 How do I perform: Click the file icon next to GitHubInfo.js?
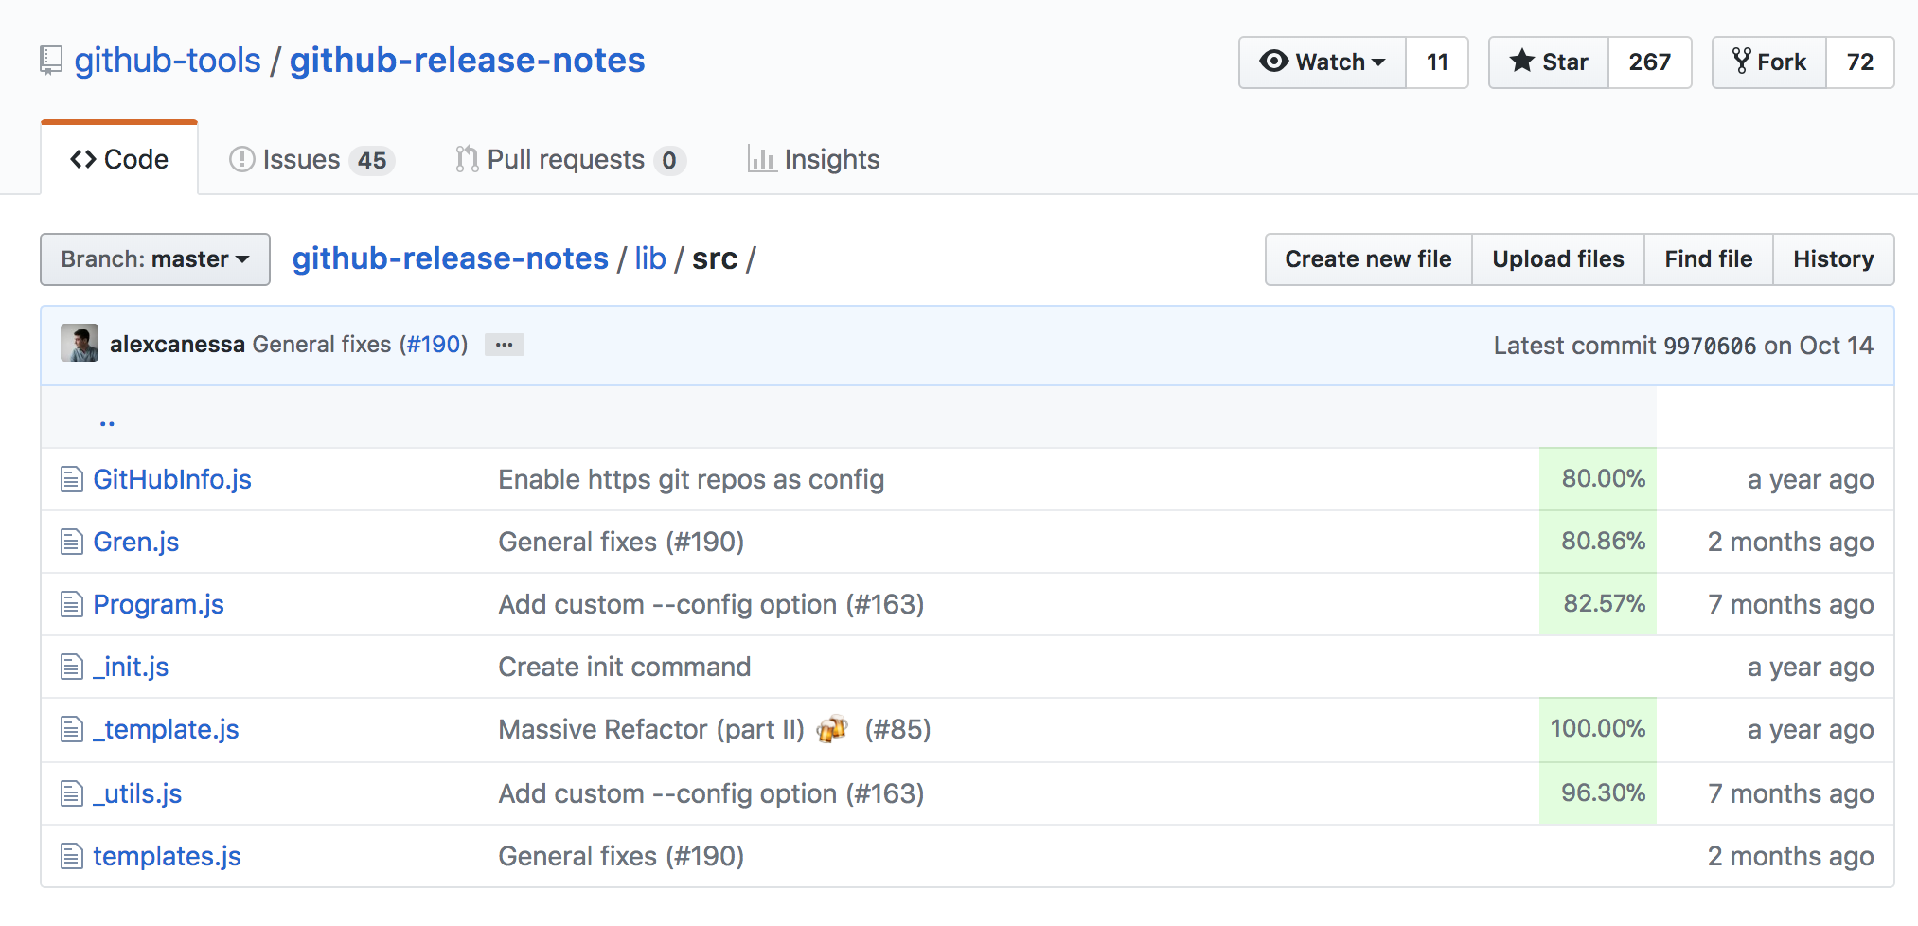72,479
